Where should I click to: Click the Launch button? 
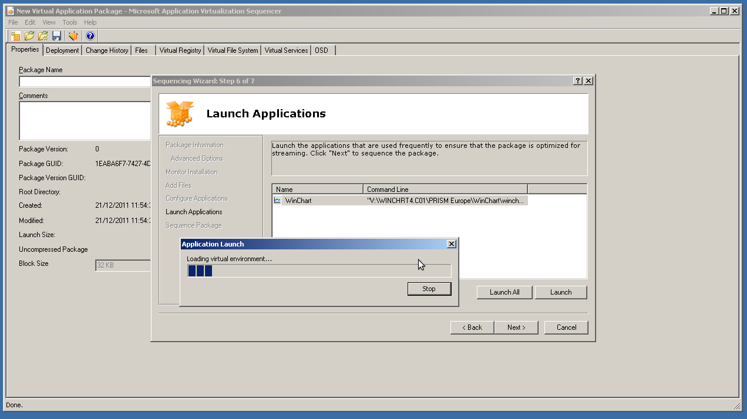tap(561, 292)
